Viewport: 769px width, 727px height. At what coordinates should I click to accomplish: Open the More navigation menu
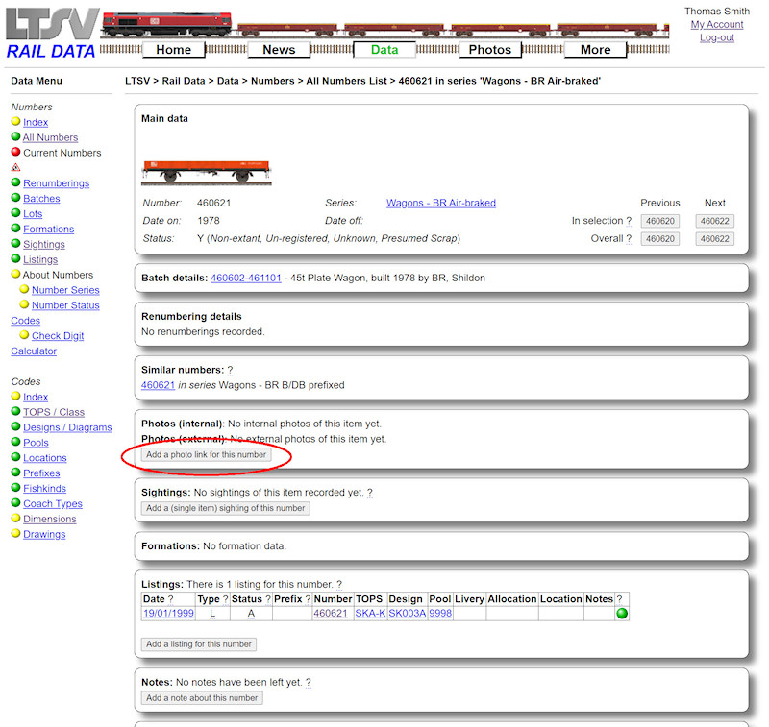pyautogui.click(x=595, y=50)
